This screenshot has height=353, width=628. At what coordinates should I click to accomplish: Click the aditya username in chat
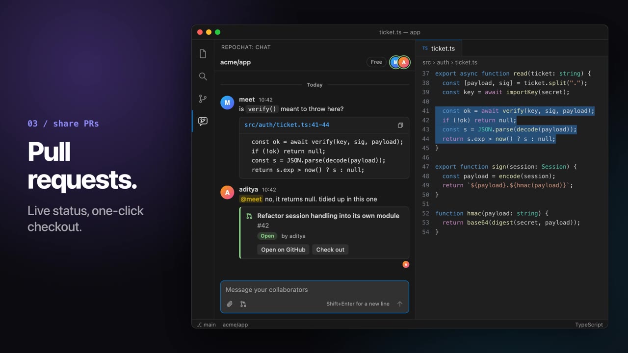pos(249,189)
